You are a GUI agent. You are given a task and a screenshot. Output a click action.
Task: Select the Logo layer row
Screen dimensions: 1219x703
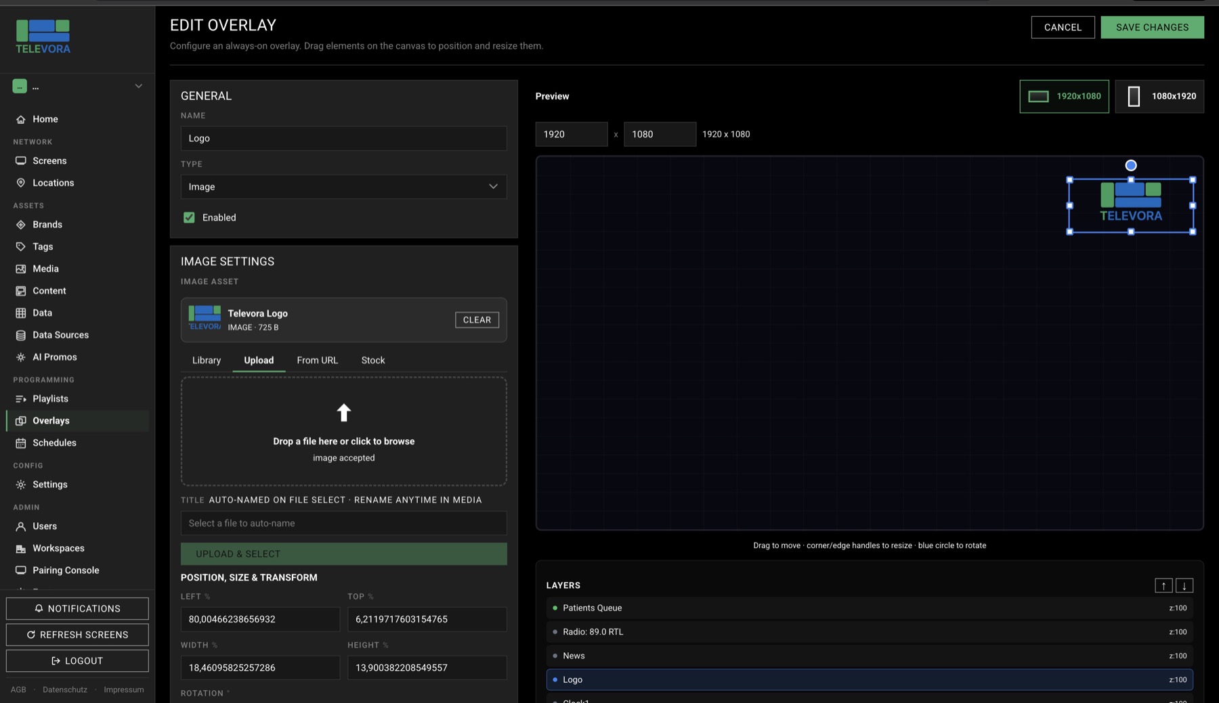[870, 680]
